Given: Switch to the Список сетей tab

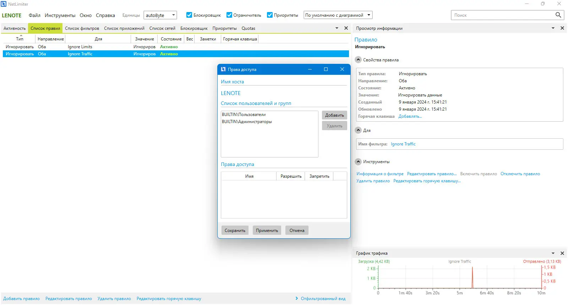Looking at the screenshot, I should 162,28.
